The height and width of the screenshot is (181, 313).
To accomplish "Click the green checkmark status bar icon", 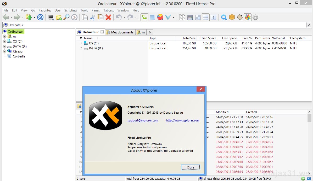I will [303, 179].
